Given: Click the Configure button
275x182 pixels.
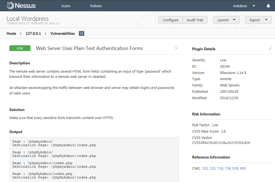Looking at the screenshot, I should pos(170,20).
